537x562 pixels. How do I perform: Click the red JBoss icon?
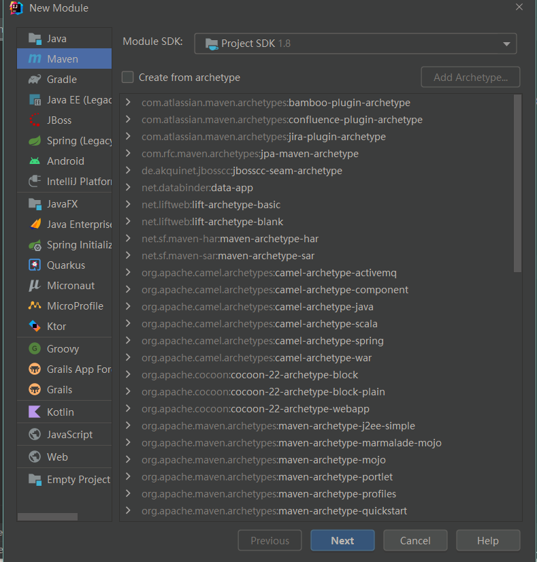click(35, 120)
